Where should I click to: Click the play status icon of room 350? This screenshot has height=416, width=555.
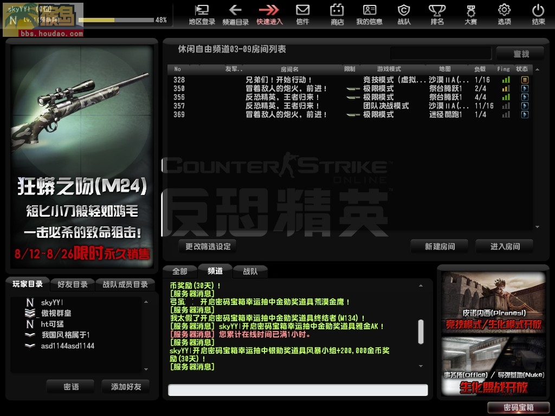click(525, 88)
